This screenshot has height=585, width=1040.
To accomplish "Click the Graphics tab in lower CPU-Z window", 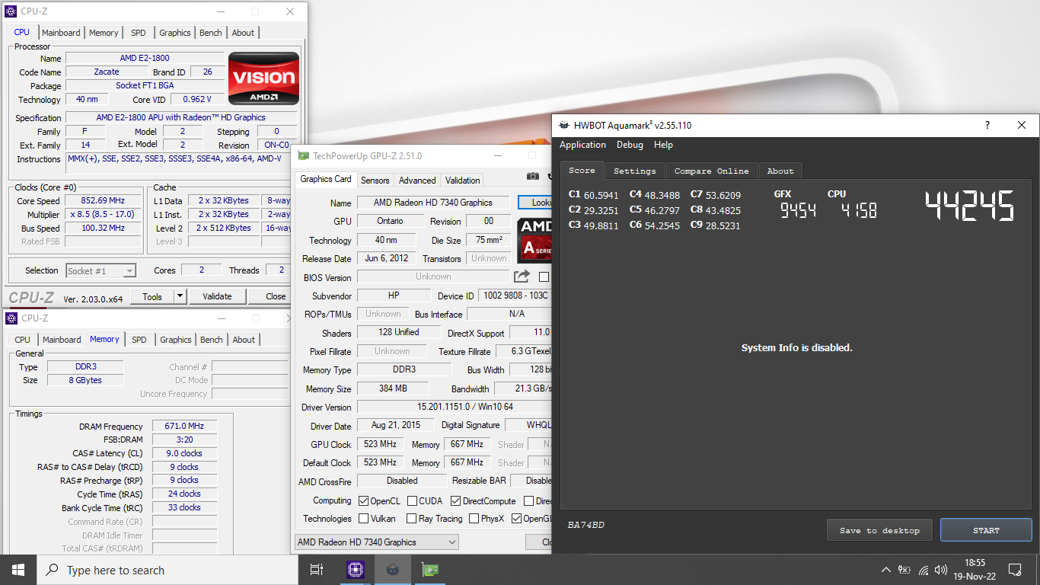I will (x=176, y=340).
